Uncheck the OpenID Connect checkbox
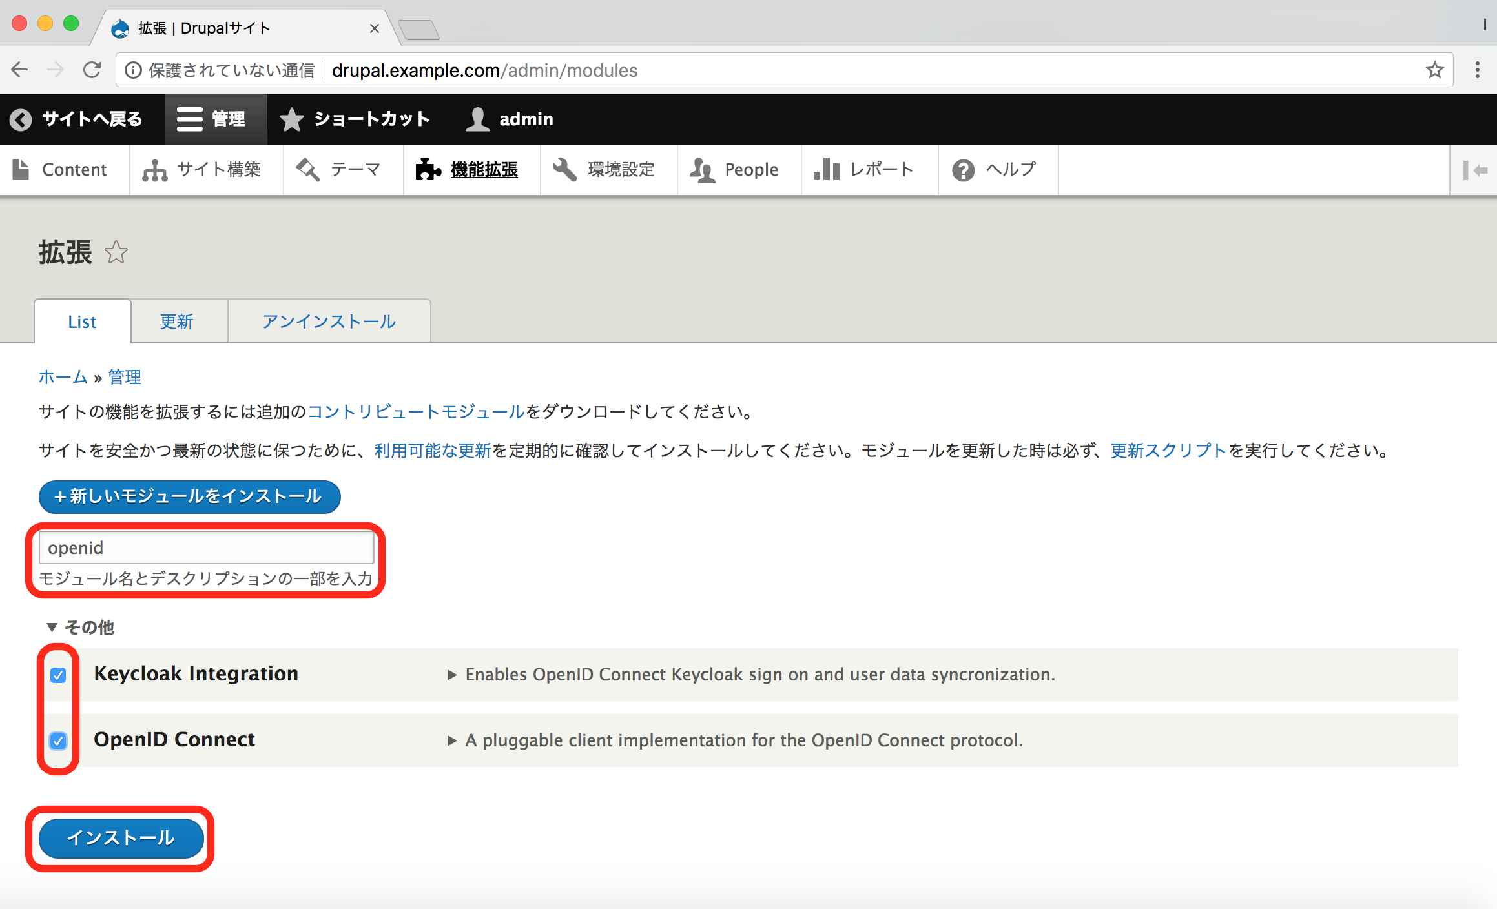Viewport: 1497px width, 909px height. point(58,740)
